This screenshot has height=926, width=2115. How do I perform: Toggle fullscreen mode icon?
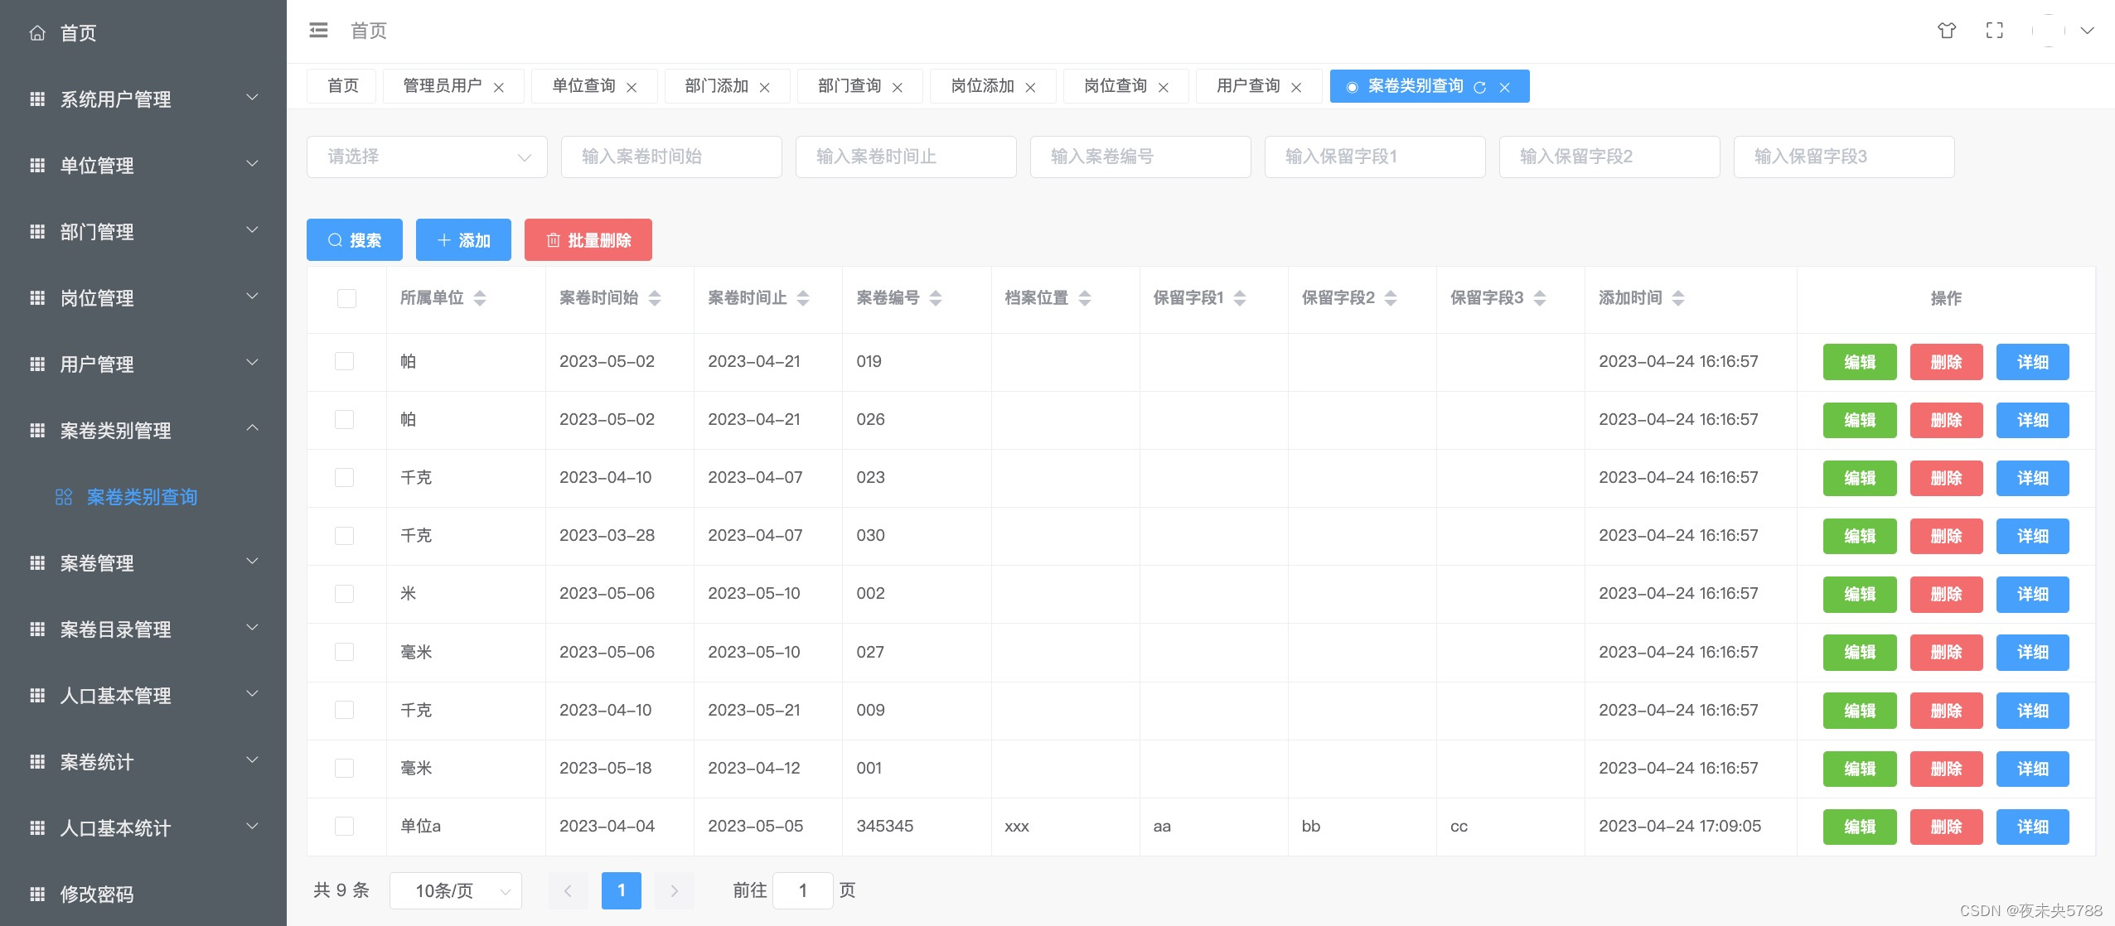tap(1995, 31)
